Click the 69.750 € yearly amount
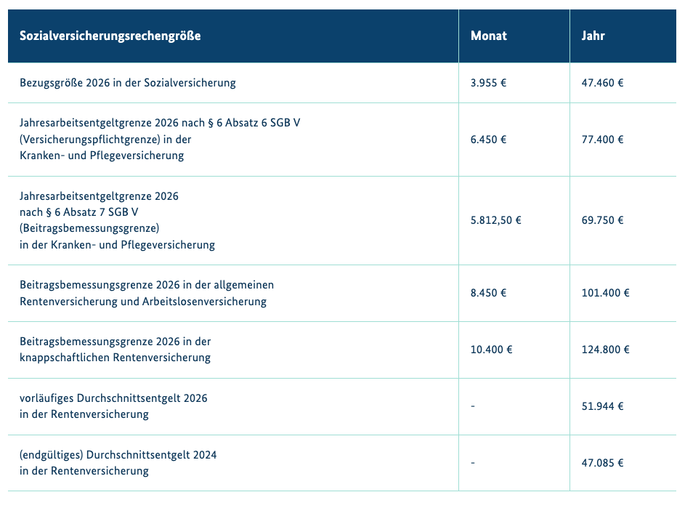The width and height of the screenshot is (685, 516). 602,220
